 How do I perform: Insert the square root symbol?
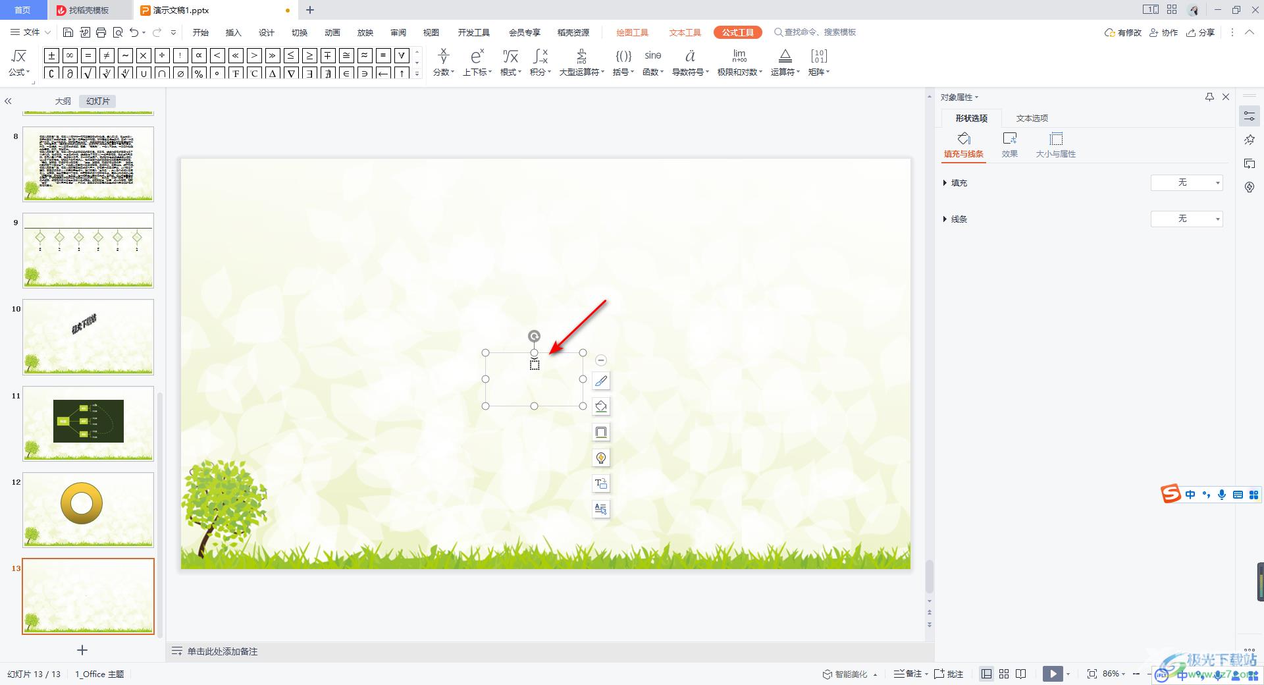[x=88, y=72]
